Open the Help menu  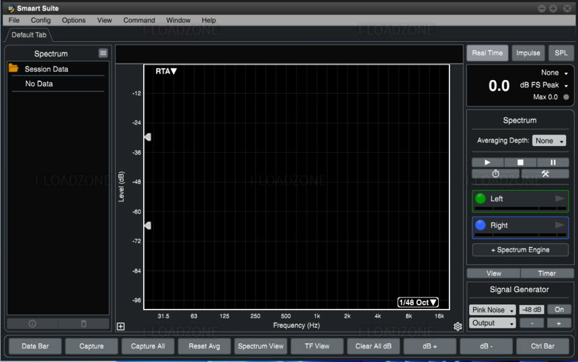pos(208,20)
